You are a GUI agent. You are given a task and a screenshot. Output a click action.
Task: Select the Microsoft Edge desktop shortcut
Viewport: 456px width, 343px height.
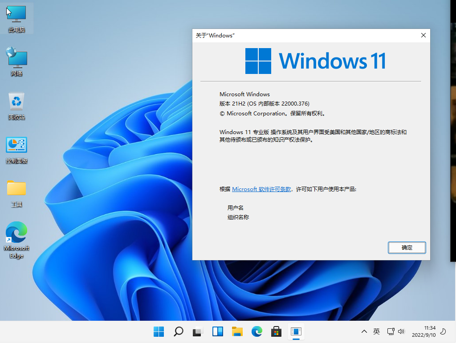[x=16, y=240]
